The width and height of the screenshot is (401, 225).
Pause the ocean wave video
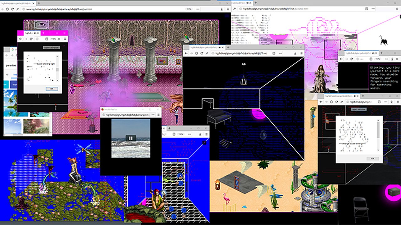pos(131,138)
